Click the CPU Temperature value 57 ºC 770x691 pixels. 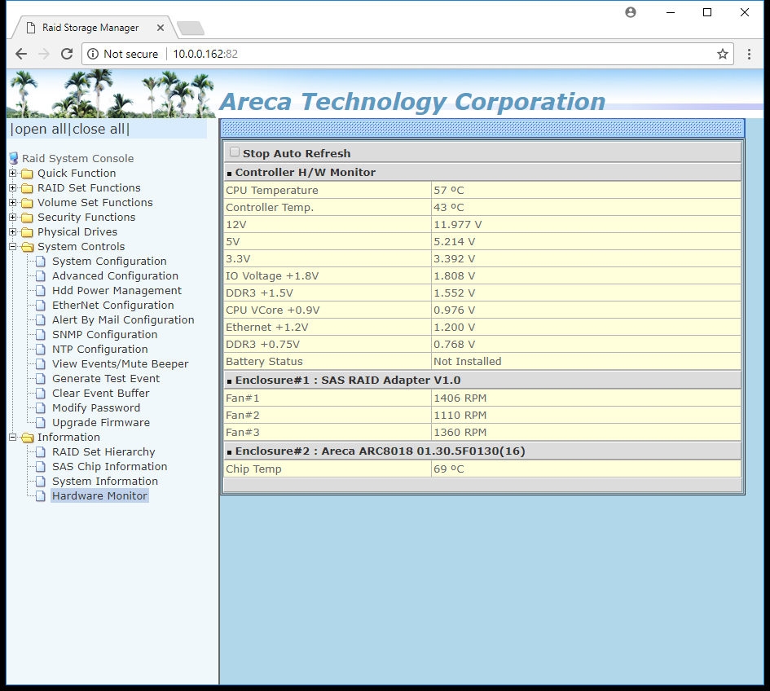click(x=448, y=190)
